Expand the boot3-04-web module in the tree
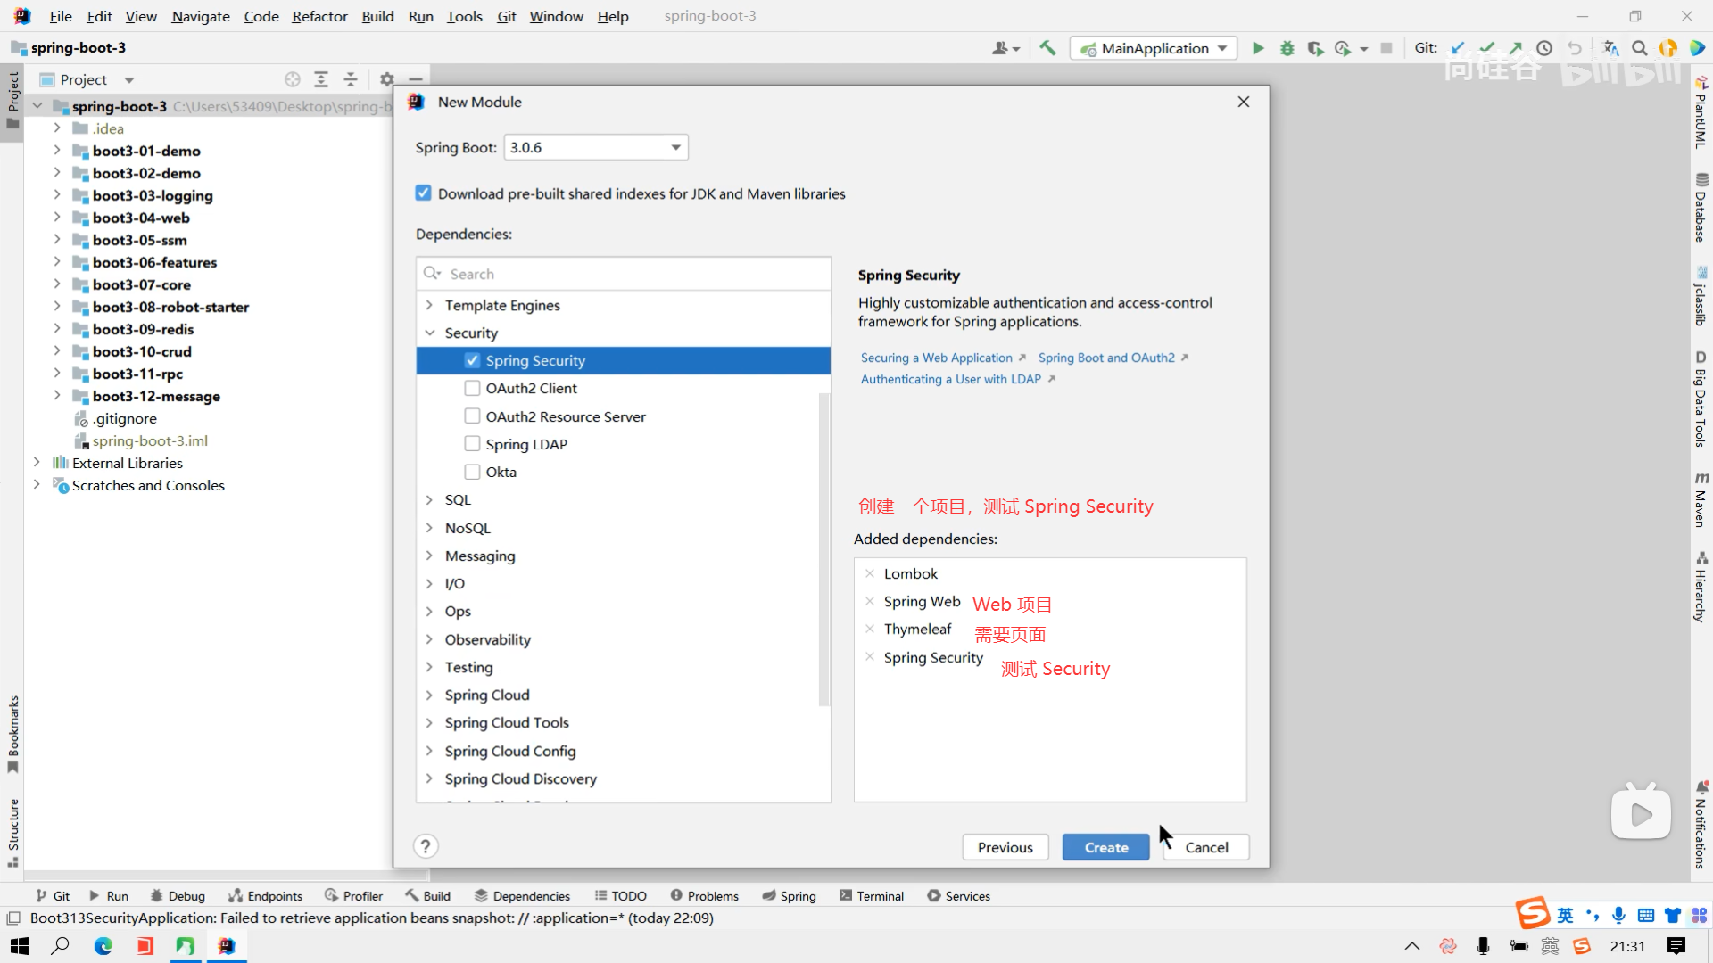Viewport: 1713px width, 963px height. [x=57, y=218]
